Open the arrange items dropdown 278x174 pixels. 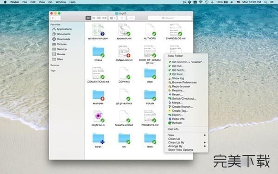(x=113, y=18)
